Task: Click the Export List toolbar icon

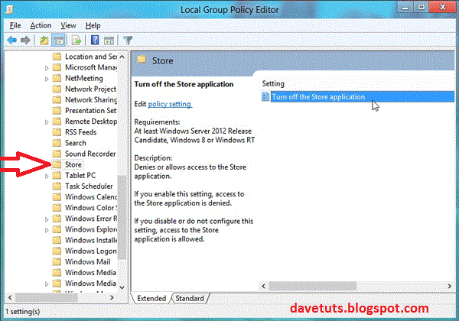Action: [76, 41]
